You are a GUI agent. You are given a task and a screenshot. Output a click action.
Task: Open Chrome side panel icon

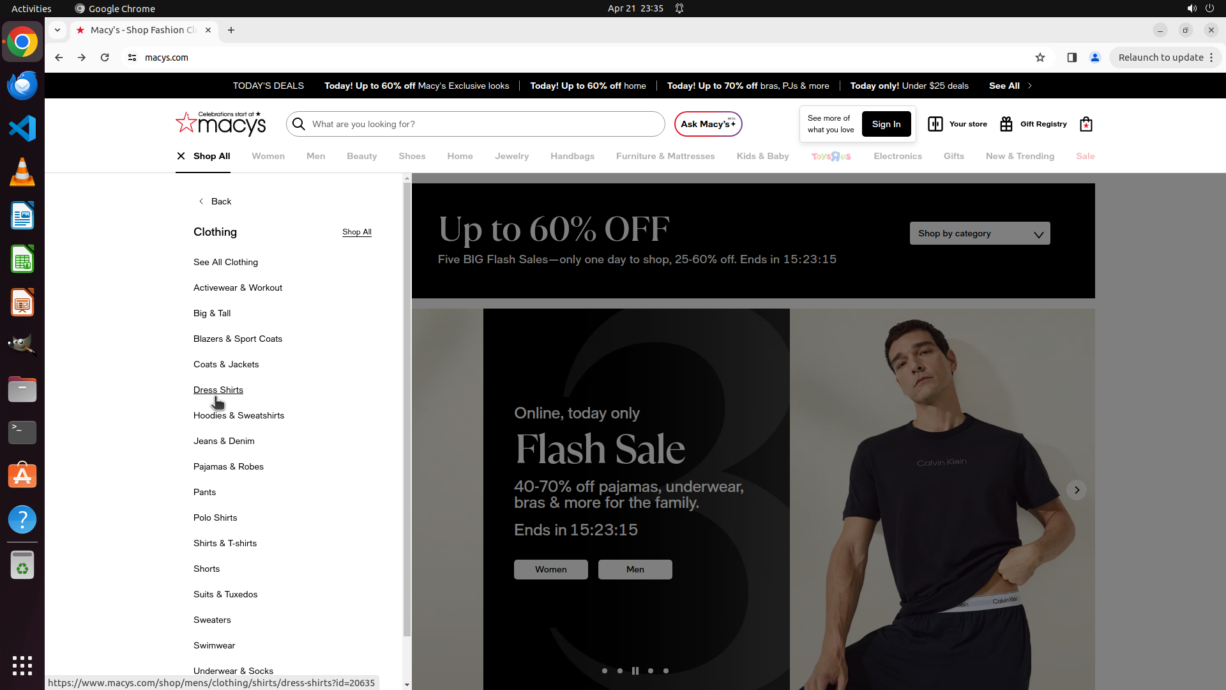(x=1071, y=57)
